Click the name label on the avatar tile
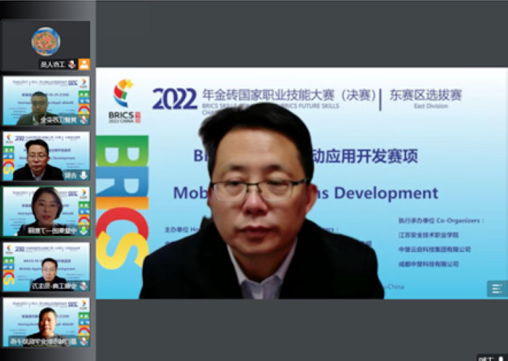Image resolution: width=508 pixels, height=361 pixels. pyautogui.click(x=51, y=64)
